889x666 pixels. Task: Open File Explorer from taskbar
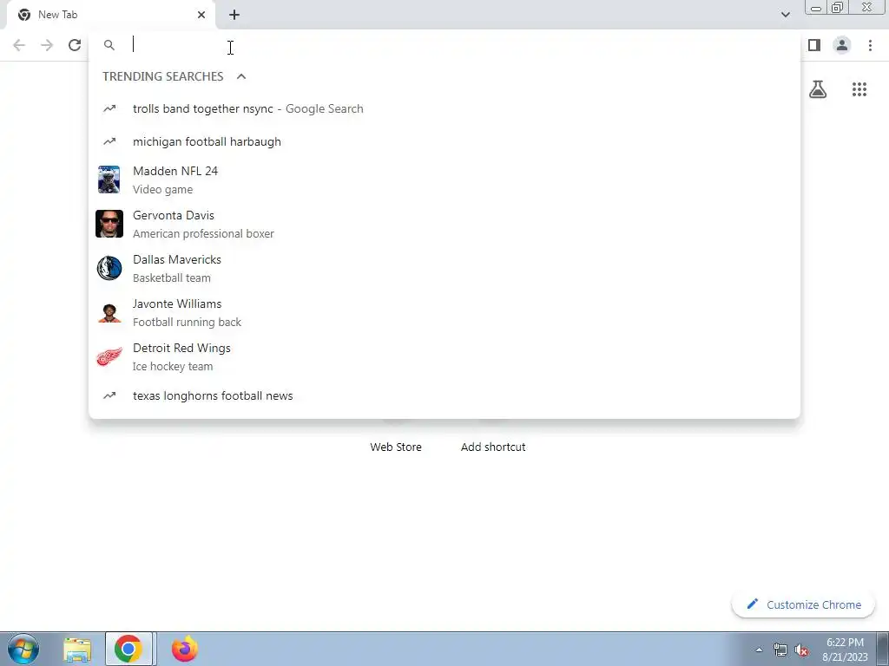[77, 650]
